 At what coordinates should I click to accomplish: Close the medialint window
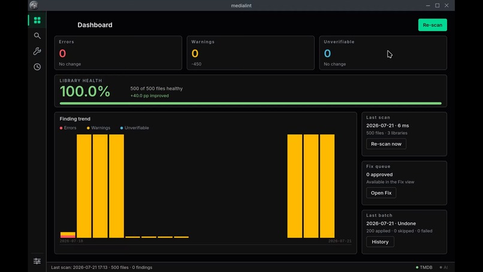446,5
